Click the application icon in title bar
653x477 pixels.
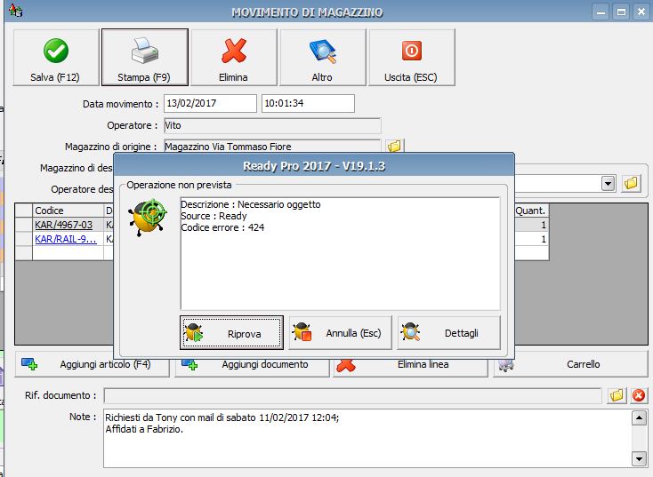click(16, 11)
